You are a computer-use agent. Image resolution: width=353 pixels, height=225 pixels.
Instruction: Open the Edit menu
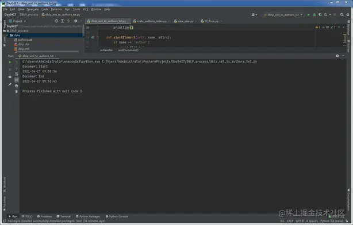[x=13, y=9]
